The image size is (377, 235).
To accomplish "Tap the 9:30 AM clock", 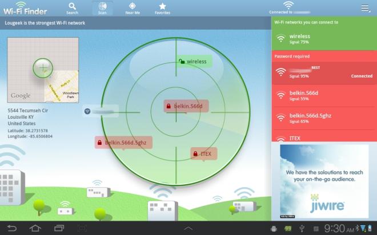I will 339,228.
